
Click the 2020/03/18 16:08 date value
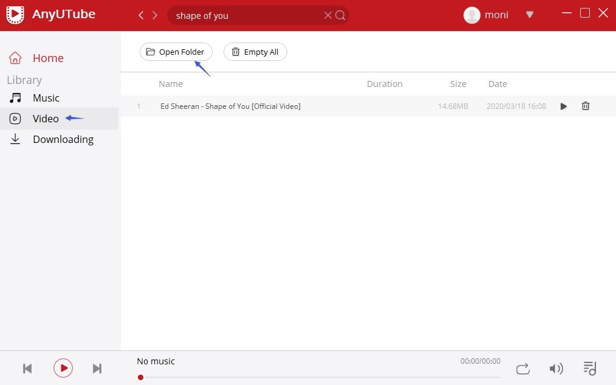(516, 106)
